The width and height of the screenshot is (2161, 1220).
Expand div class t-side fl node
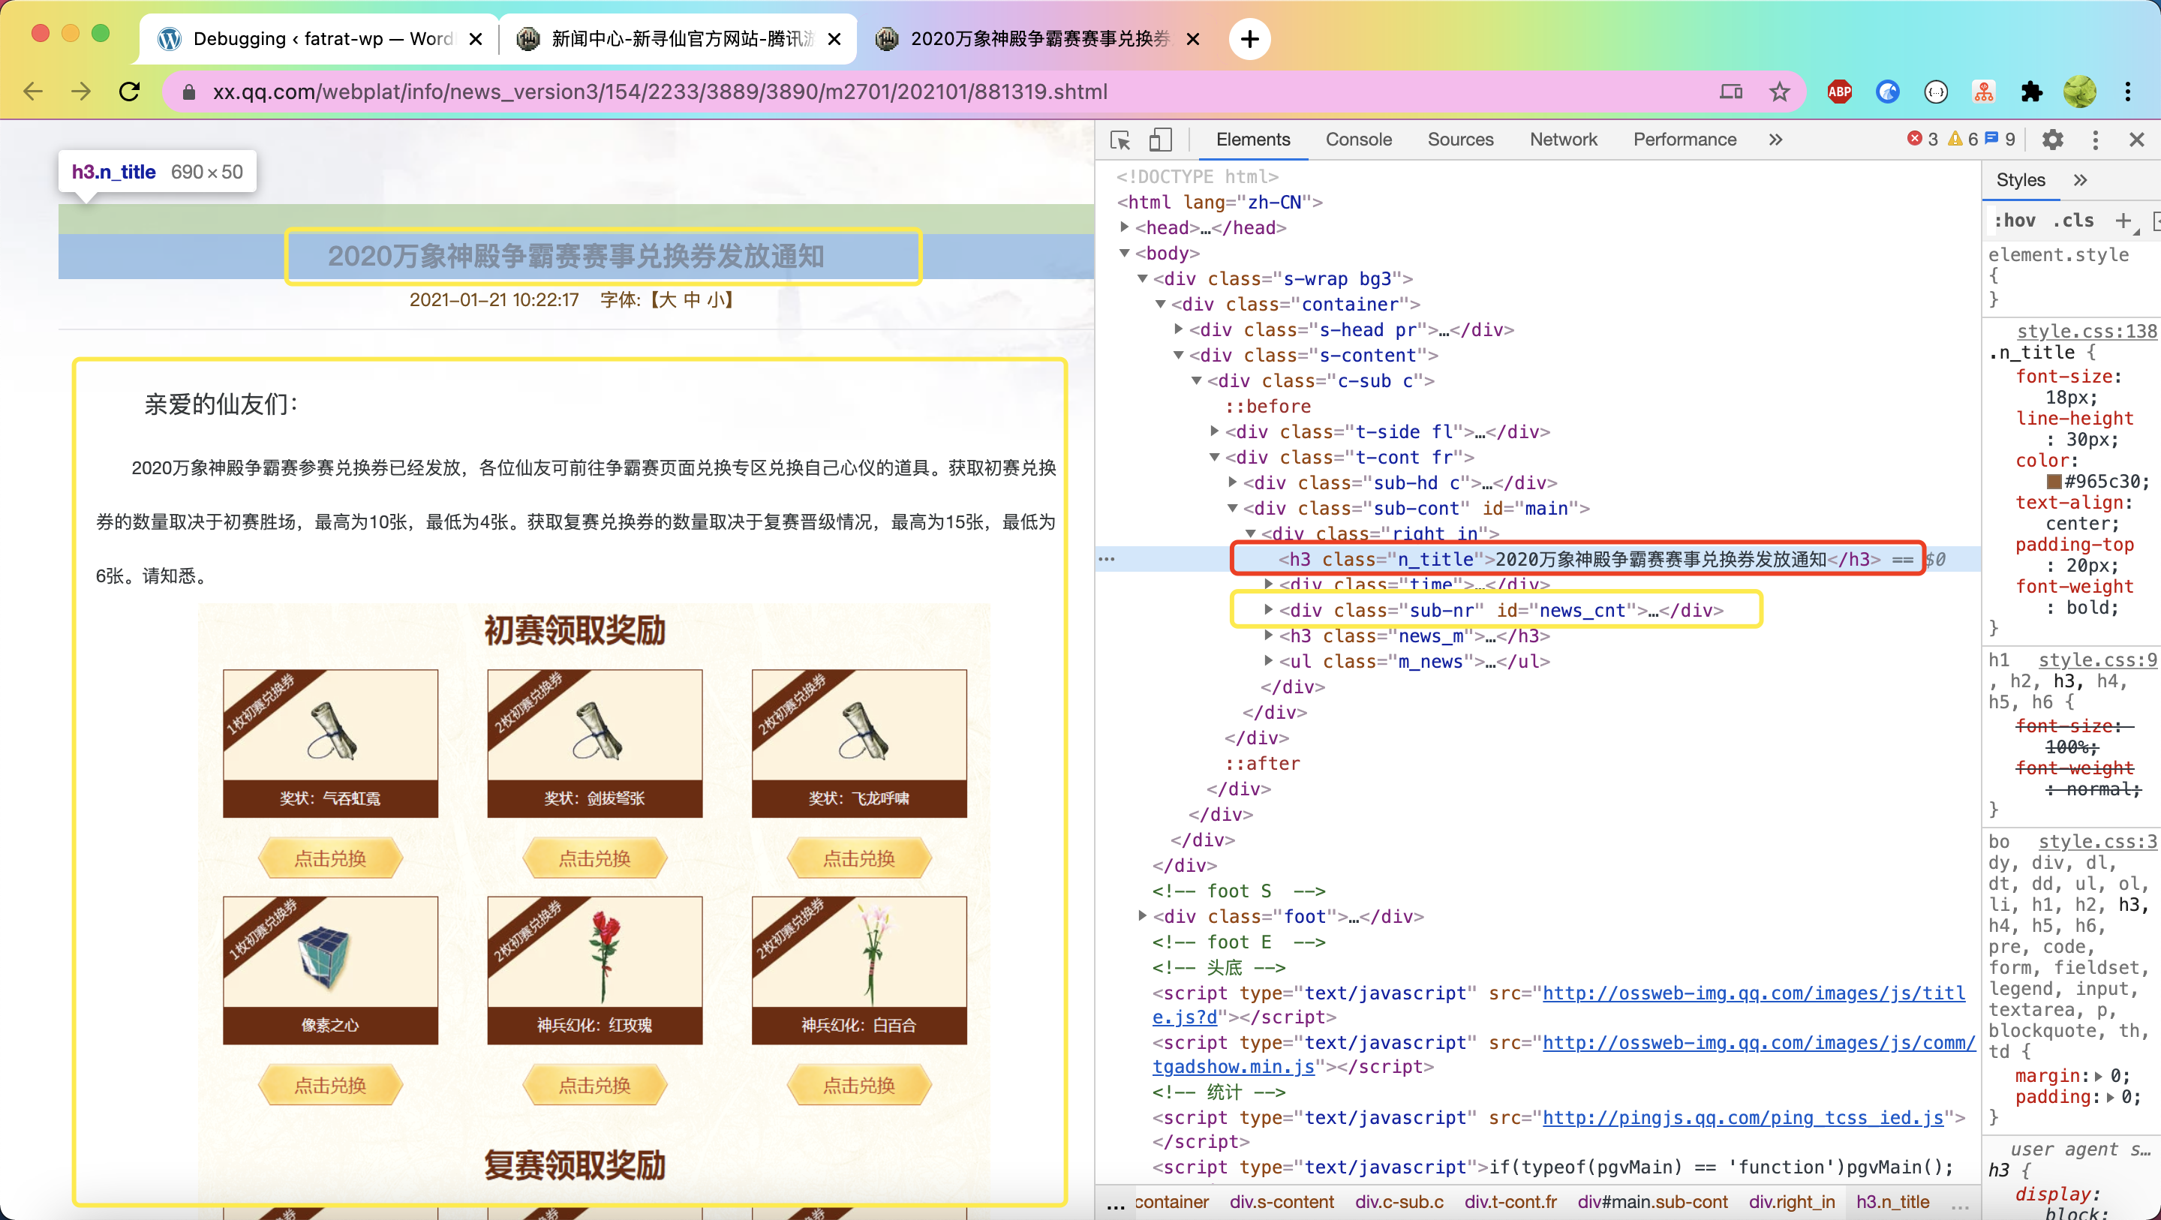[x=1215, y=431]
